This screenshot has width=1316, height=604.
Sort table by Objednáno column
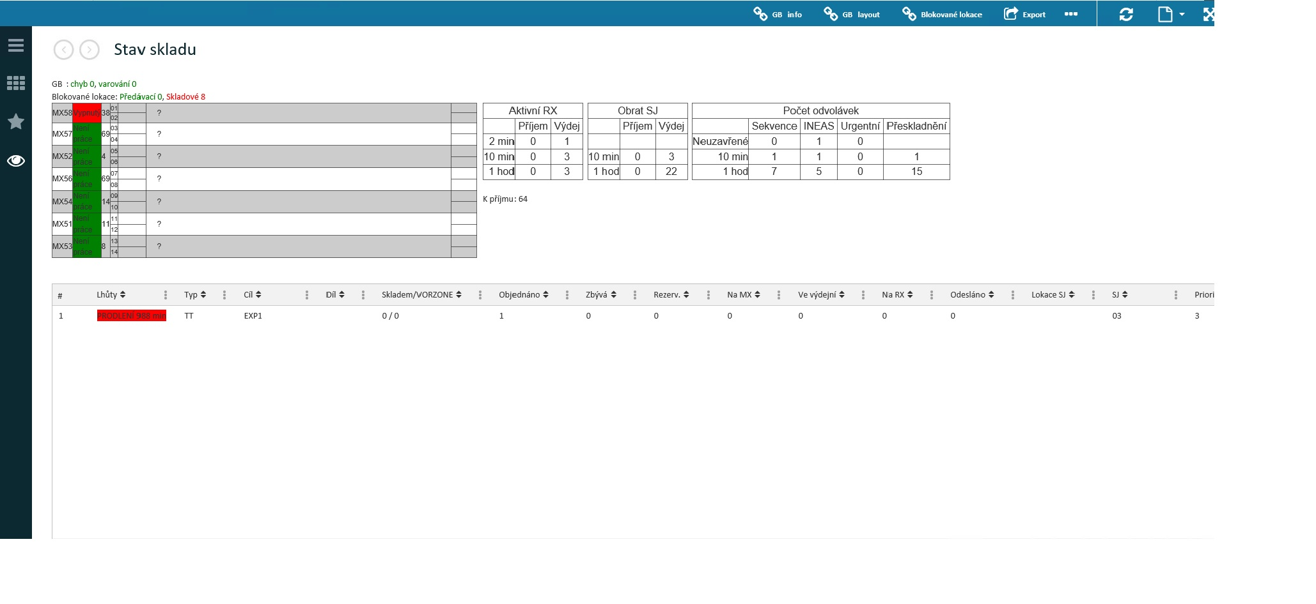(524, 295)
